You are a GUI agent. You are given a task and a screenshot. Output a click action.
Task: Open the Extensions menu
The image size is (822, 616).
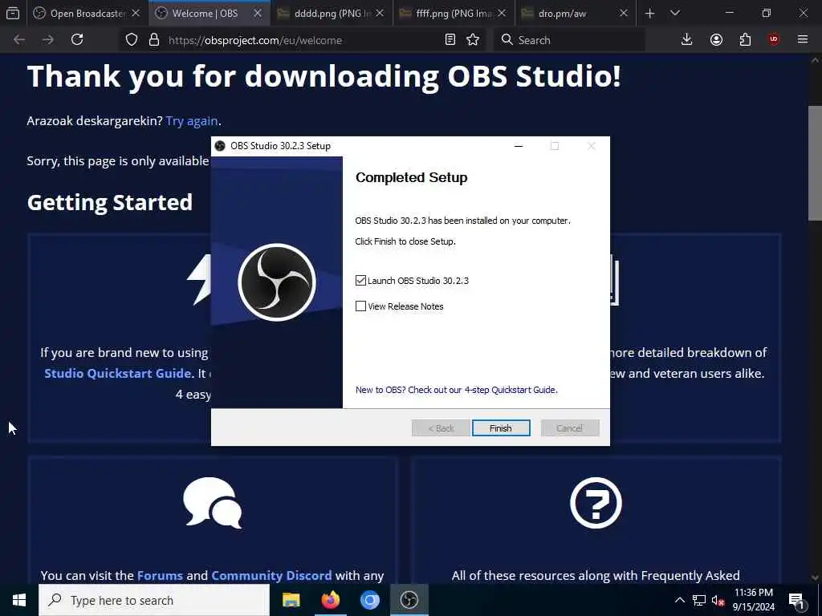pos(745,40)
